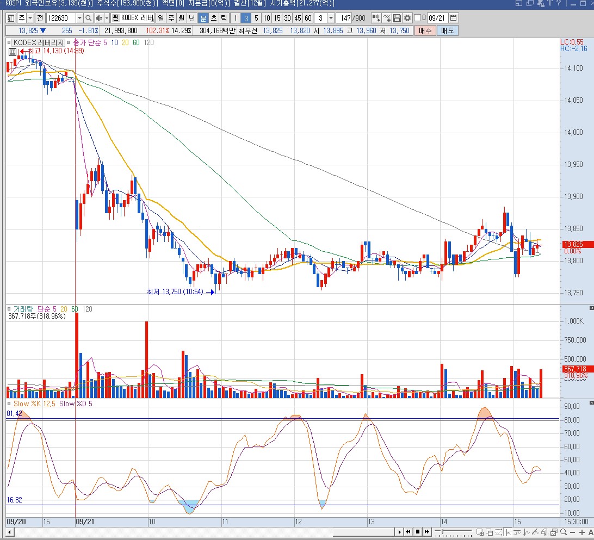Select the 초 (second) chart period
The image size is (594, 540).
(214, 18)
